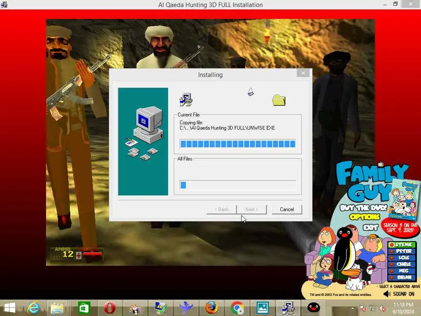The image size is (421, 316).
Task: Click the disabled Back button
Action: point(222,209)
